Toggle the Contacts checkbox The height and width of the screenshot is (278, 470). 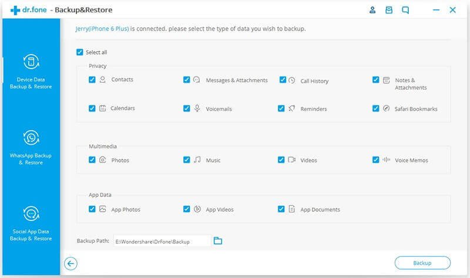coord(92,79)
